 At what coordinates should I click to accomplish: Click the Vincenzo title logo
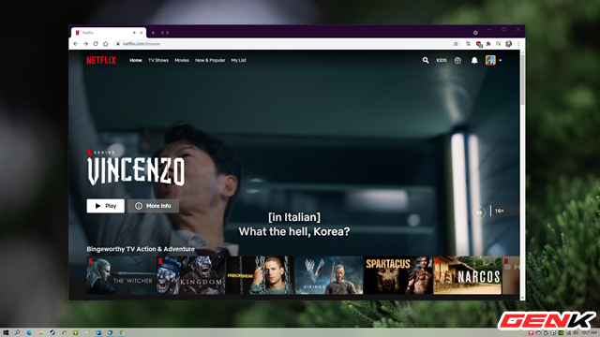136,170
